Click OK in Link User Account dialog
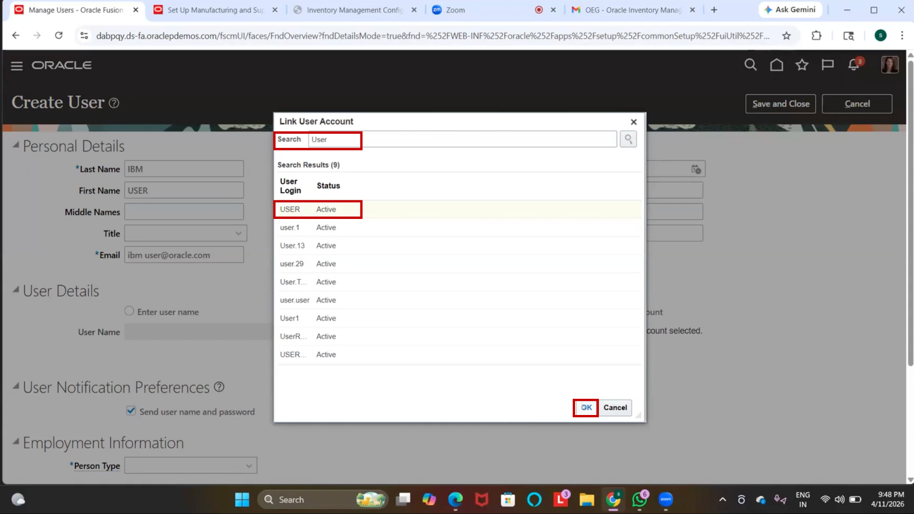 coord(586,408)
